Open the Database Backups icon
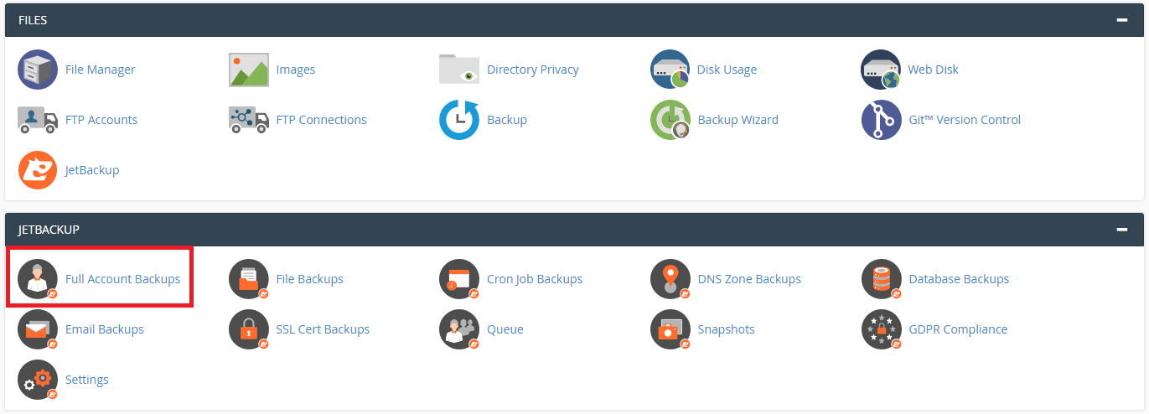This screenshot has width=1149, height=414. click(881, 279)
